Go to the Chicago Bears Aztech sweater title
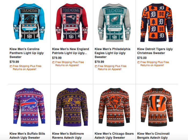The width and height of the screenshot is (188, 140). [114, 135]
